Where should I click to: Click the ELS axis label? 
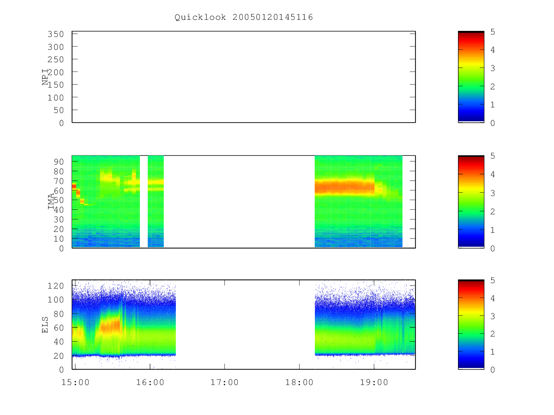tap(45, 325)
